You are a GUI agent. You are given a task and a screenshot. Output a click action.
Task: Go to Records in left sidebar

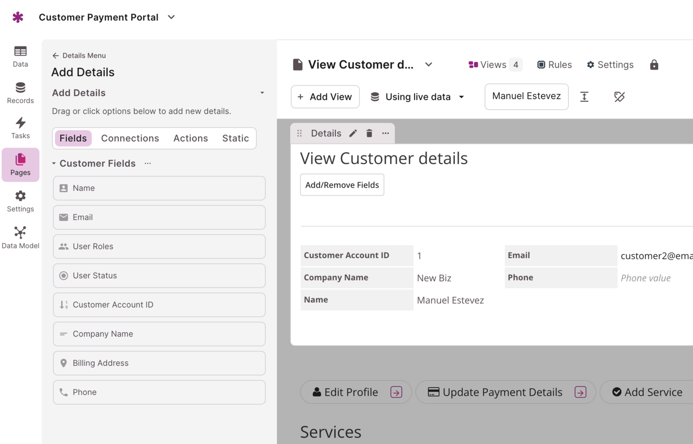20,93
